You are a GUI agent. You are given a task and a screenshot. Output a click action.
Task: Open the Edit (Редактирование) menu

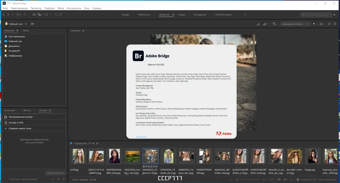point(19,8)
